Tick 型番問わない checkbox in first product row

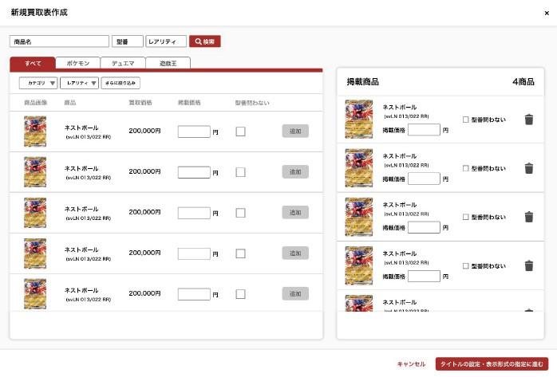240,132
